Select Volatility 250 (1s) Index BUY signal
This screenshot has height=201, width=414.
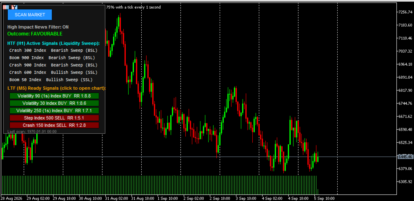tap(54, 110)
